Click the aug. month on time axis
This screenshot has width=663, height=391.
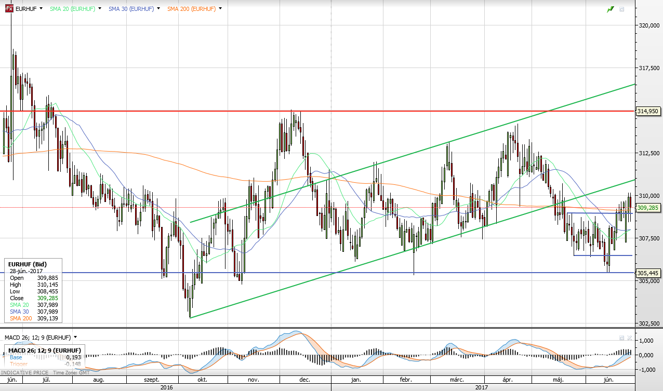(x=98, y=380)
